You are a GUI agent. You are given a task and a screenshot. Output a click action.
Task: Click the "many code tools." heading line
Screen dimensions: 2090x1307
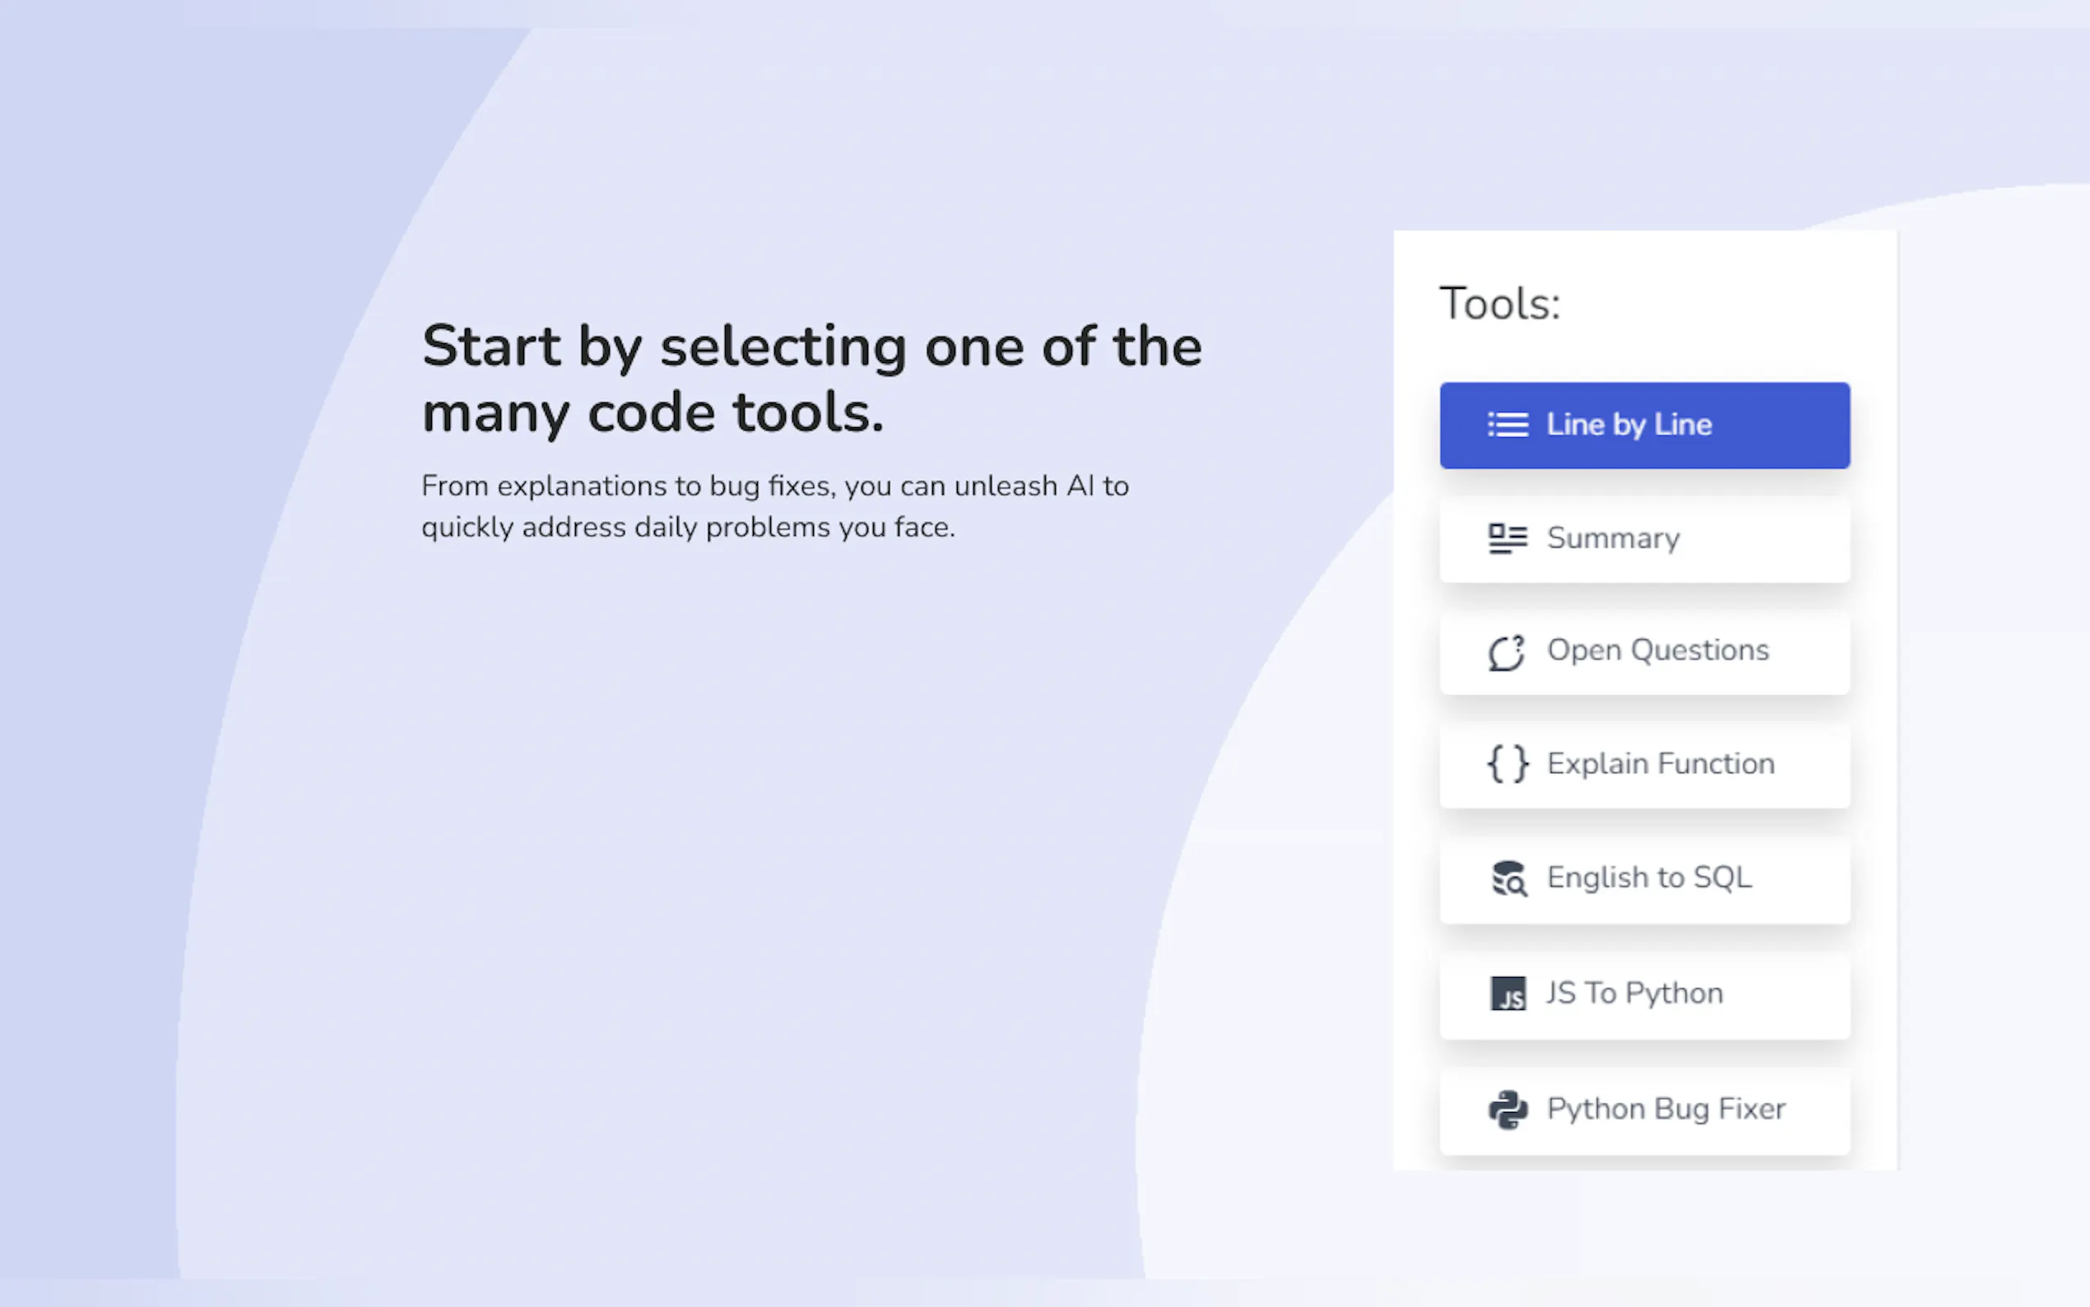point(653,412)
